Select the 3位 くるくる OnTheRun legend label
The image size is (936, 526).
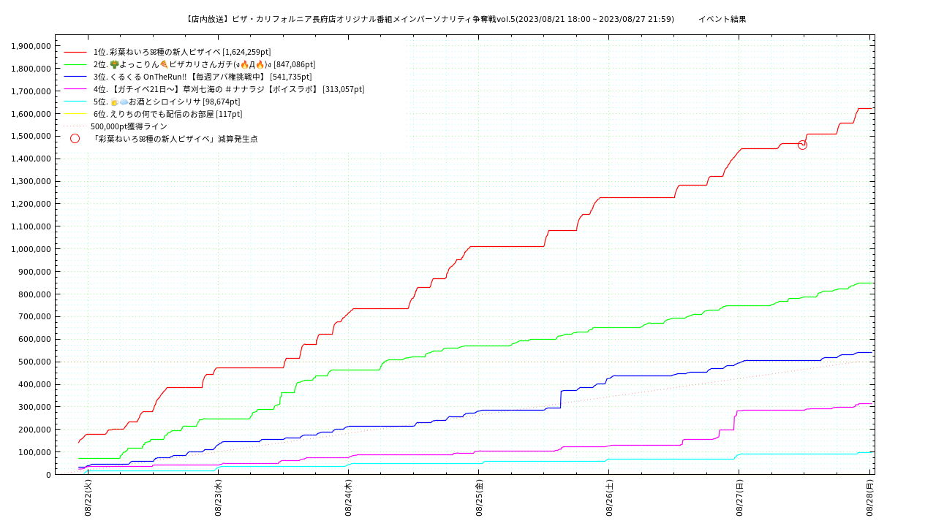[203, 77]
